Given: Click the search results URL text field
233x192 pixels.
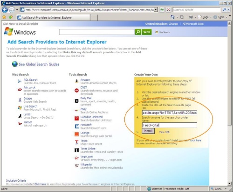Looking at the screenshot, I should pos(170,113).
